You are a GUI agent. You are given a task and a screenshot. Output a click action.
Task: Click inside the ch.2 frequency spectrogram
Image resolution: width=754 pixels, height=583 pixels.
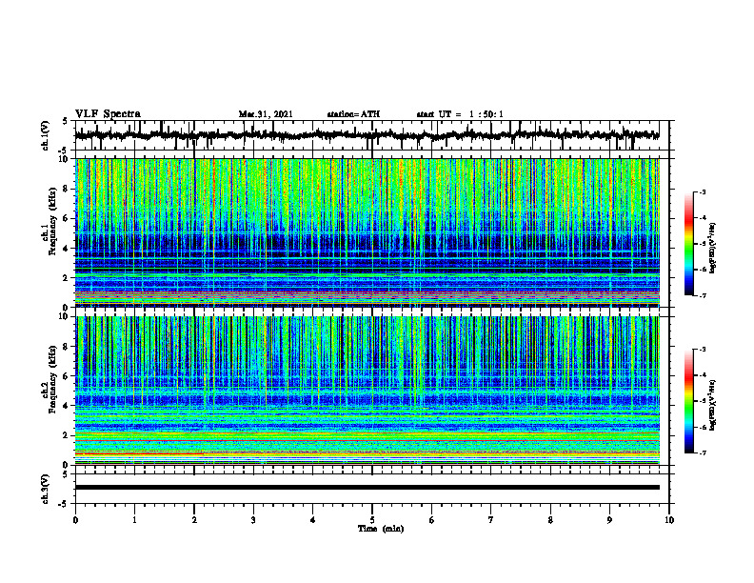pos(367,391)
